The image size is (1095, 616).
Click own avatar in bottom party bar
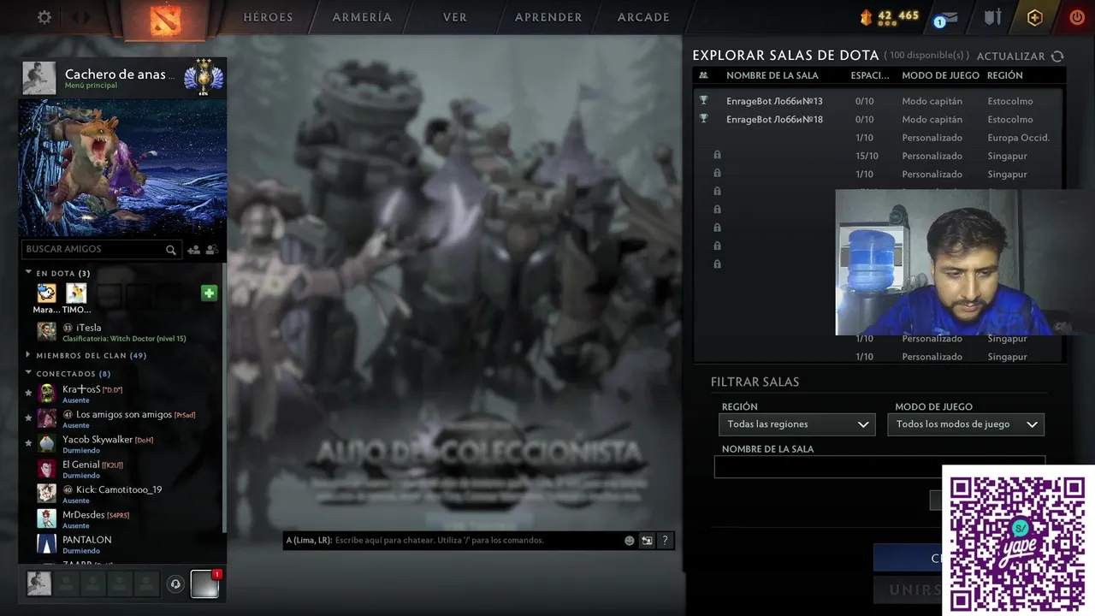tap(38, 583)
